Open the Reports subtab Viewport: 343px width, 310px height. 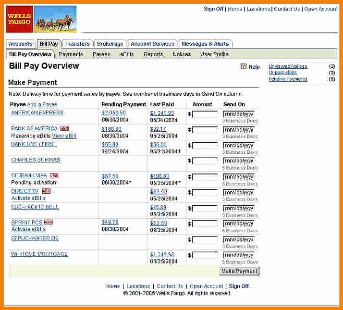point(153,54)
